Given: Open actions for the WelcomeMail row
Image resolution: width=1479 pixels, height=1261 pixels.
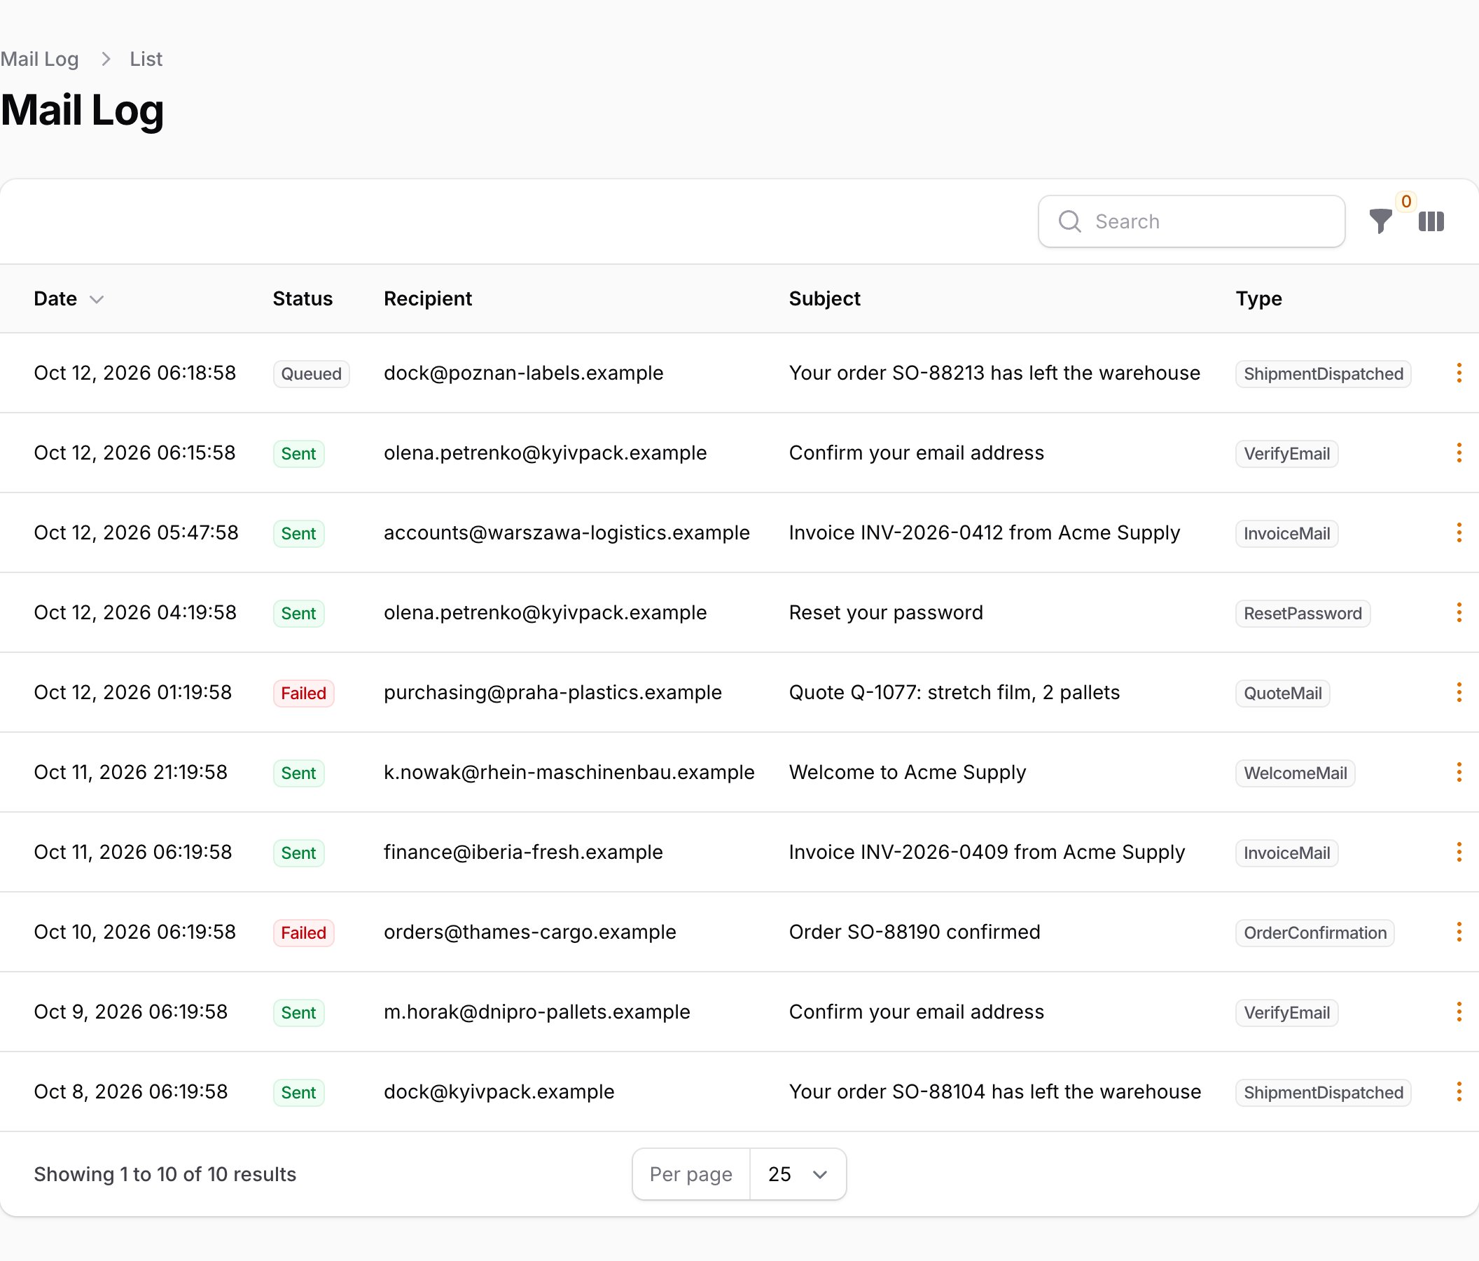Looking at the screenshot, I should pyautogui.click(x=1458, y=773).
